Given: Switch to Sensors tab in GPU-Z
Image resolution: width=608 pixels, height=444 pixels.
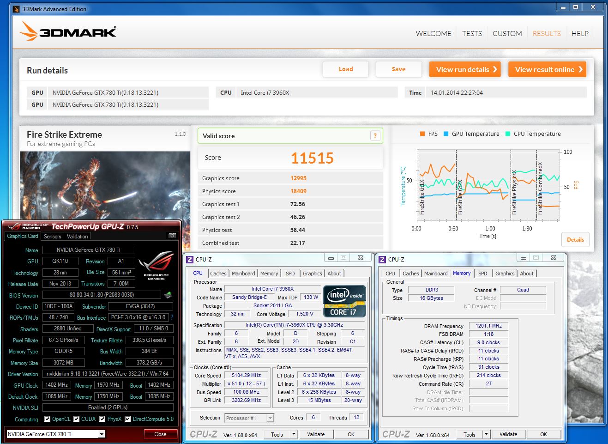Looking at the screenshot, I should pos(52,237).
